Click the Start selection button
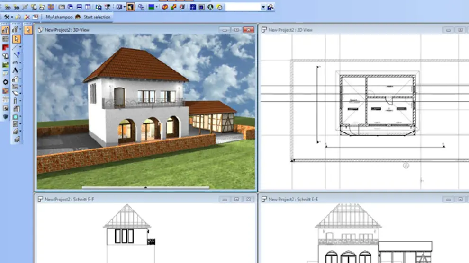 coord(97,17)
